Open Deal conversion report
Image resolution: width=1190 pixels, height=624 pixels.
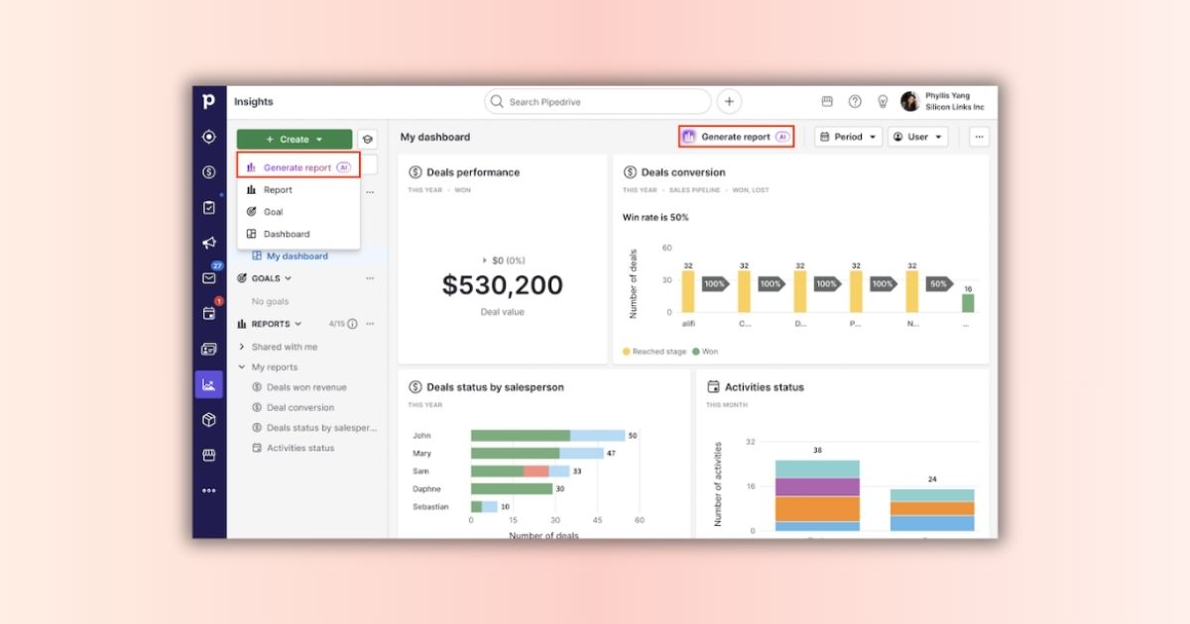pyautogui.click(x=300, y=407)
